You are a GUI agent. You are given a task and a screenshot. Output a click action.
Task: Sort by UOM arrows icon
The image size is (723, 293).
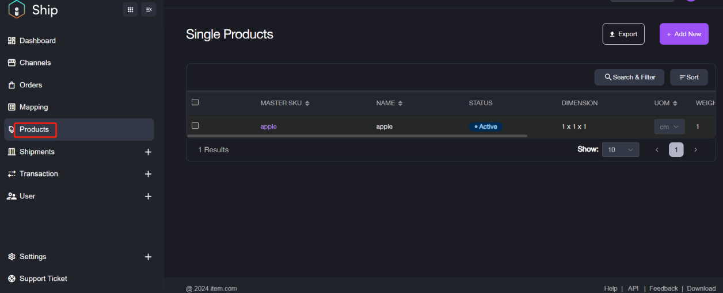pos(675,103)
